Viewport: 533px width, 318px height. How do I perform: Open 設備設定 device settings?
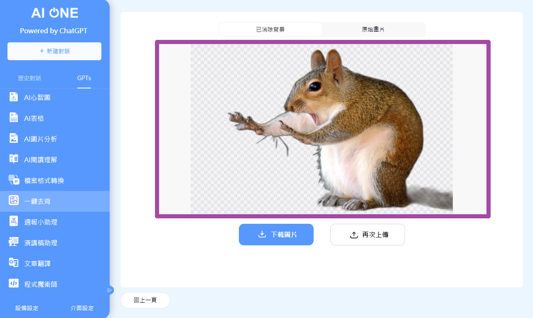tap(27, 308)
